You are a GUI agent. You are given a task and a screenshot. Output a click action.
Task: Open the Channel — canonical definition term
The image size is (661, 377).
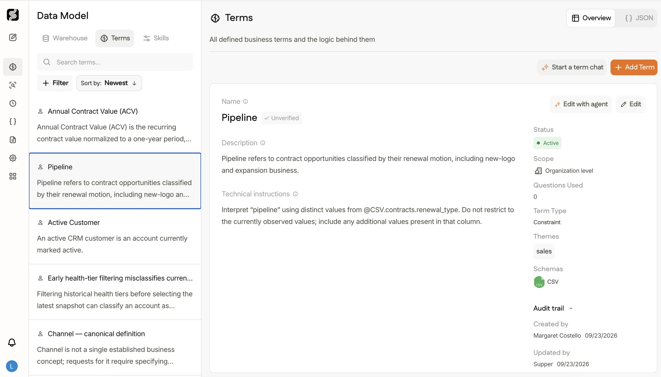tap(115, 348)
